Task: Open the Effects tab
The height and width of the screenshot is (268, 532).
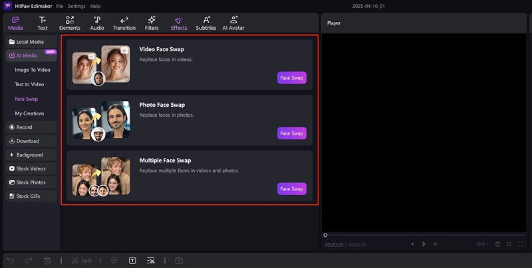Action: 179,23
